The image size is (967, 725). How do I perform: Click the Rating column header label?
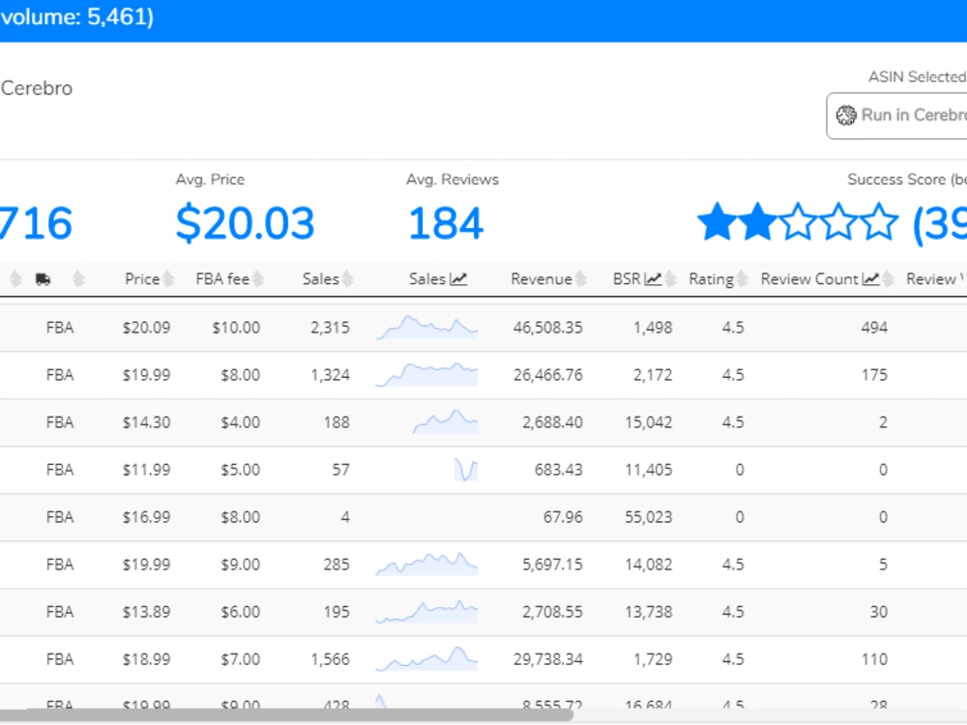coord(711,279)
